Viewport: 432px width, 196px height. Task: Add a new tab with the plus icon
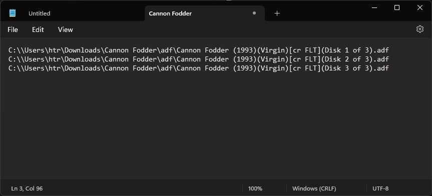277,13
